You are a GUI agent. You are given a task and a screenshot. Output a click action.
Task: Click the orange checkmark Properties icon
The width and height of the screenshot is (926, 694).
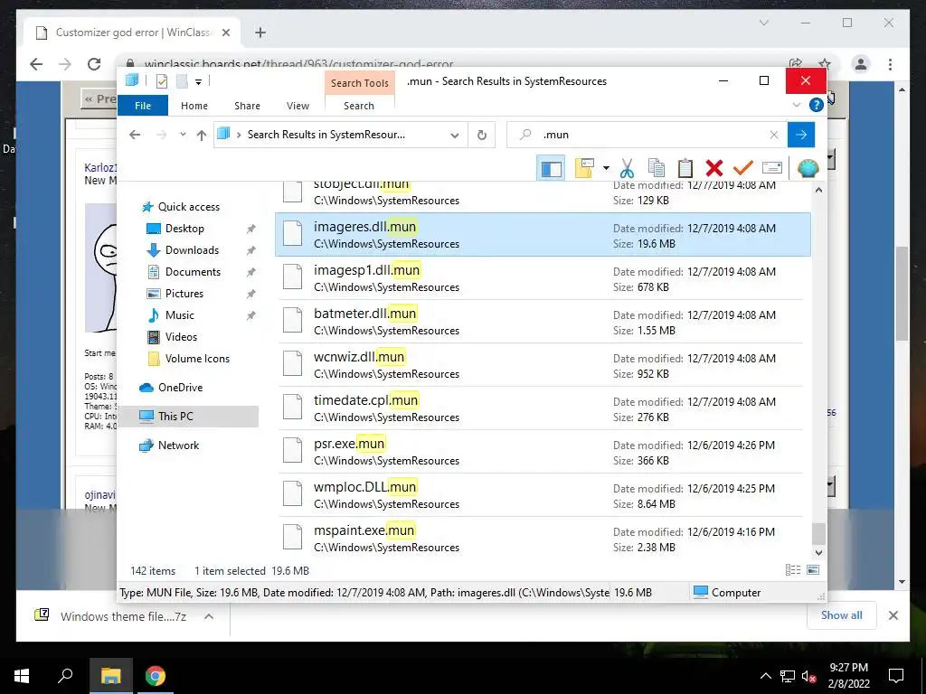743,168
